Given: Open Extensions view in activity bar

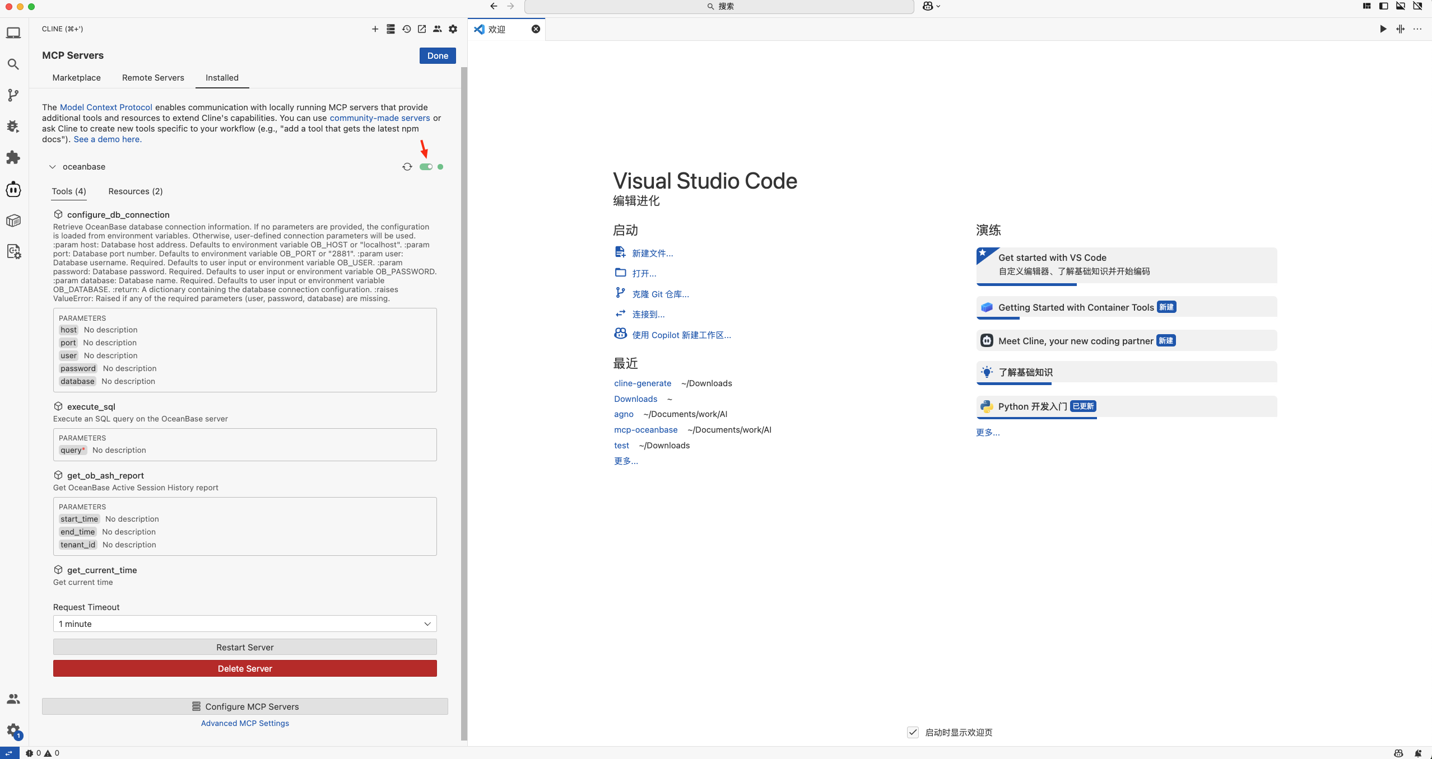Looking at the screenshot, I should pyautogui.click(x=13, y=158).
